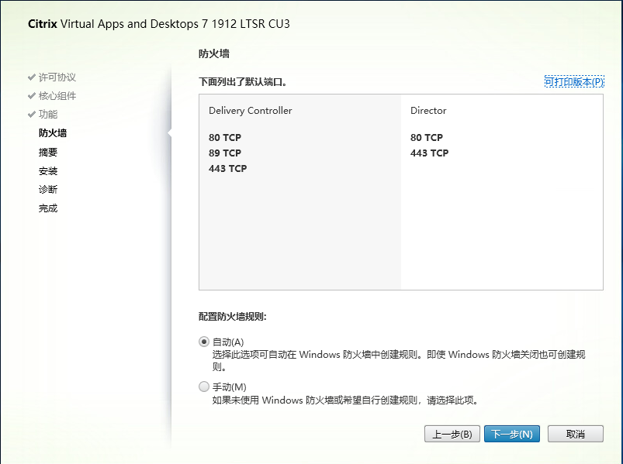The height and width of the screenshot is (464, 623).
Task: Open the 可打印版本(P) link
Action: click(573, 82)
